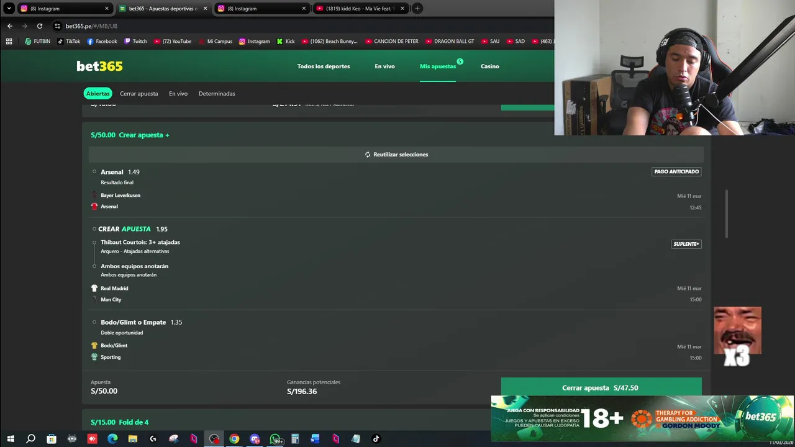Open Calculator from taskbar
This screenshot has height=447, width=795.
(295, 439)
